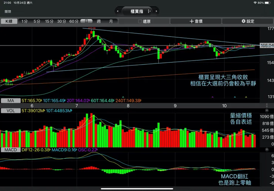The height and width of the screenshot is (191, 274).
Task: Tap the 21:00 clock in status bar
Action: pyautogui.click(x=7, y=3)
